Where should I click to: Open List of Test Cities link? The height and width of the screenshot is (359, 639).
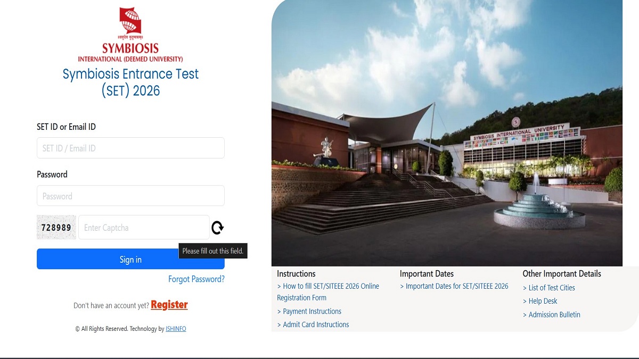pos(549,288)
